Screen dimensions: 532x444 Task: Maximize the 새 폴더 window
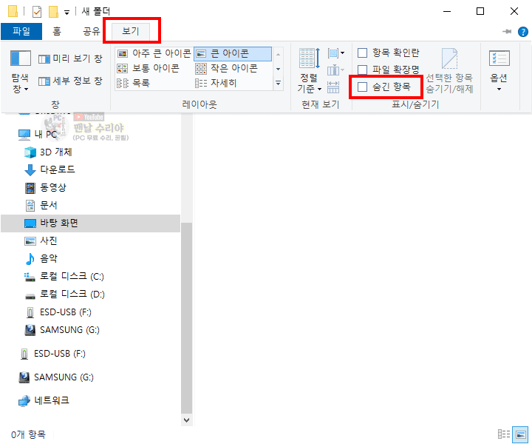[x=480, y=12]
